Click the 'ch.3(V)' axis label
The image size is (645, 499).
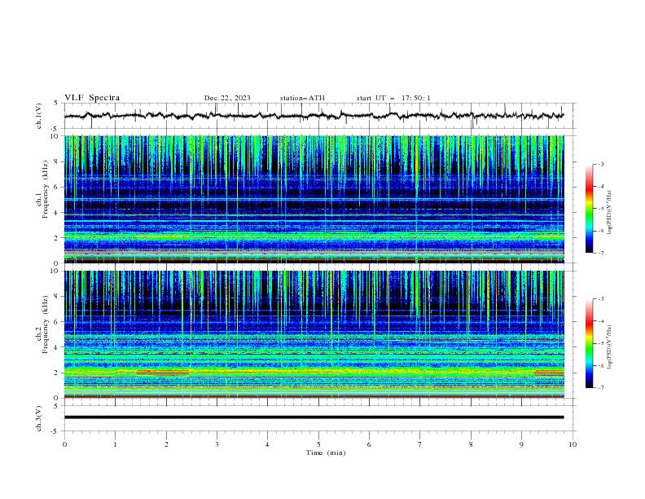39,418
